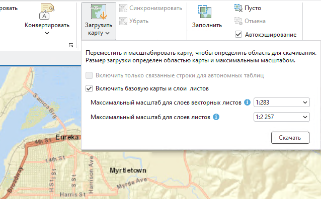Viewport: 321px width, 199px height.
Task: Open the 1:2 257 max scale dropdown
Action: [x=281, y=117]
